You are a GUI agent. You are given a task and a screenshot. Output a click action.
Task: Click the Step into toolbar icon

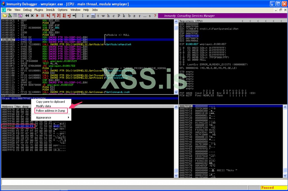coord(48,16)
